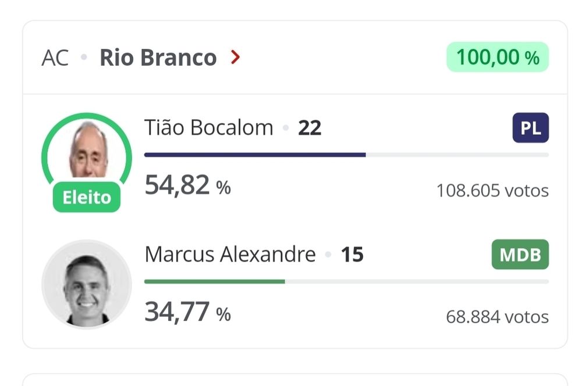Click candidate number 22 beside Tião Bocalom
Image resolution: width=582 pixels, height=386 pixels.
point(310,128)
